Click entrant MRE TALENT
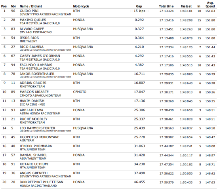Screen dimensions: 219x190 29,41
